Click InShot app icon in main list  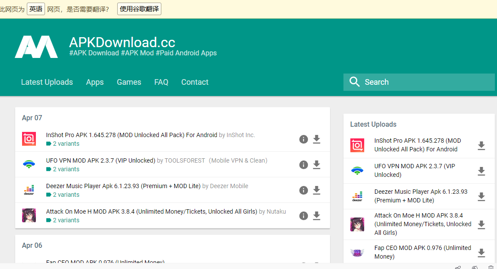[x=29, y=139]
